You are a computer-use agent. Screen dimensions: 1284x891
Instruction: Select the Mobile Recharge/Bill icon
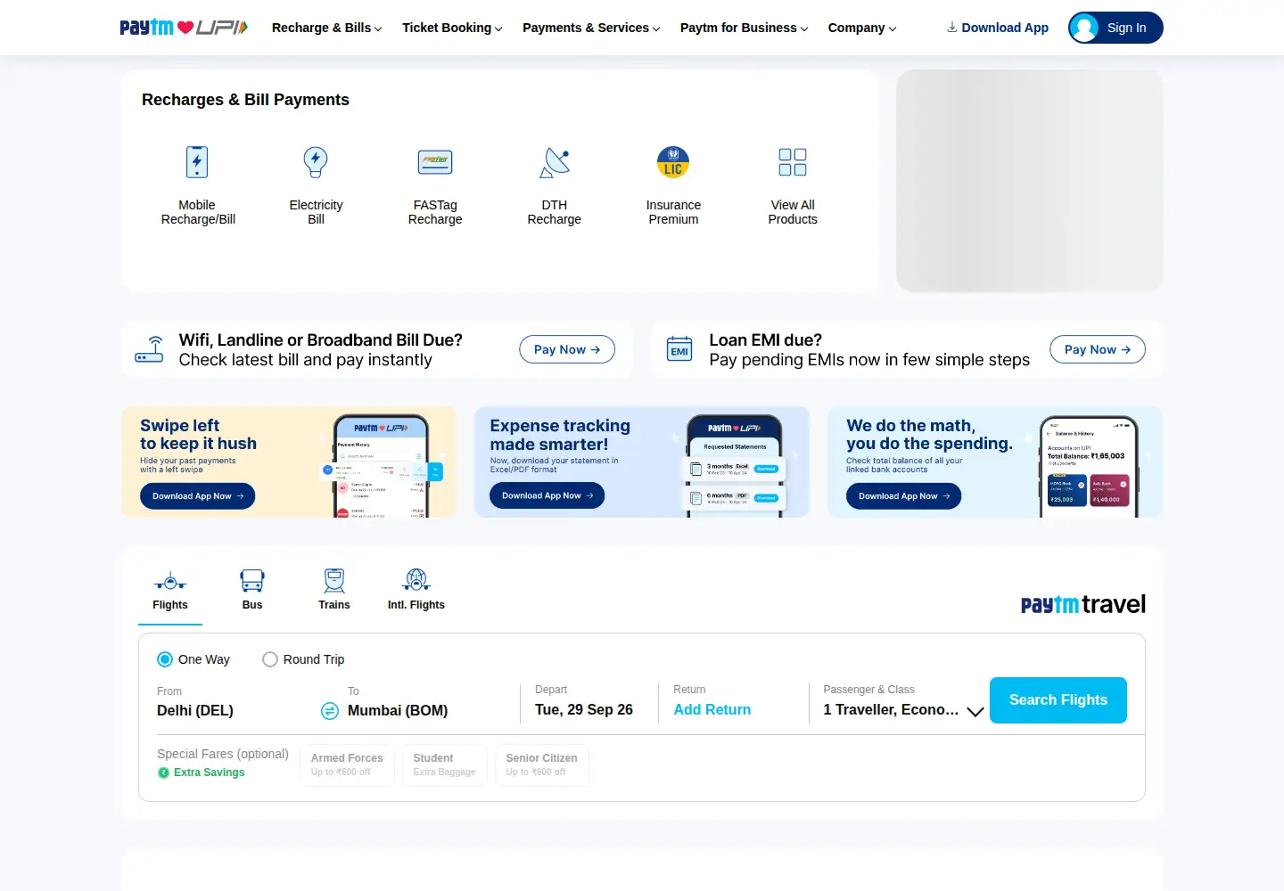point(197,162)
